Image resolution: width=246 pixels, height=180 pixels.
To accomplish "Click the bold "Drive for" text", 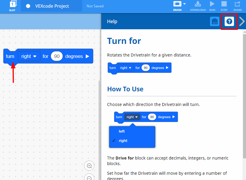I will click(x=125, y=158).
